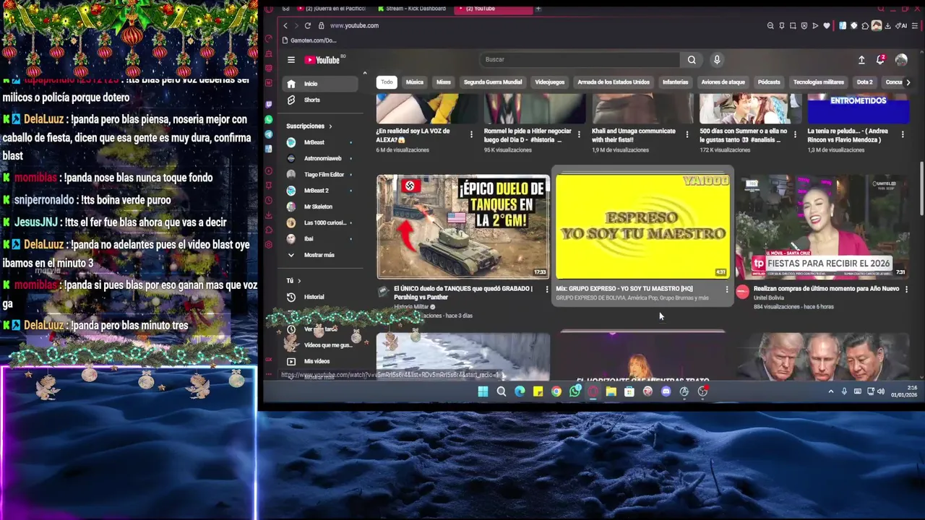The image size is (925, 520).
Task: Expand the 'Tú' section chevron
Action: click(299, 280)
